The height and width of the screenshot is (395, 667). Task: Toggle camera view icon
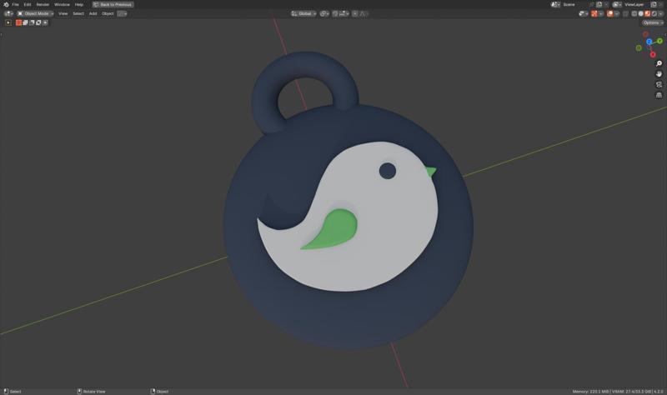659,85
